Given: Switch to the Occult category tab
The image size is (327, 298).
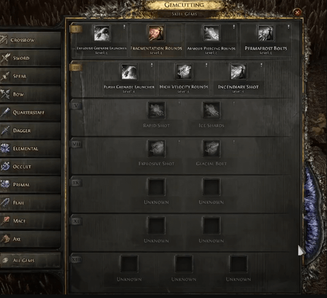Looking at the screenshot, I should pos(30,167).
